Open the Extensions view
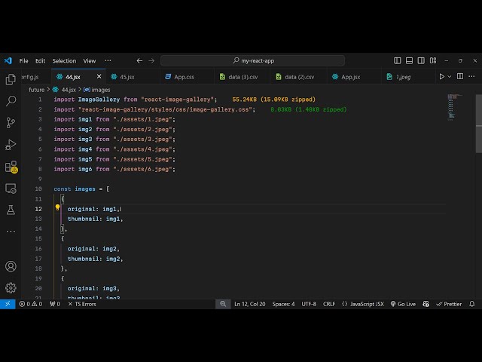This screenshot has width=482, height=362. coord(11,167)
